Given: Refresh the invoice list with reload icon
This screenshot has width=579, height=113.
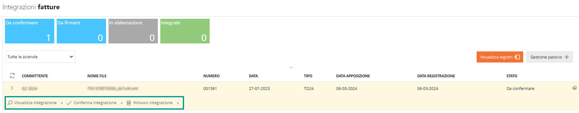Looking at the screenshot, I should [x=12, y=75].
